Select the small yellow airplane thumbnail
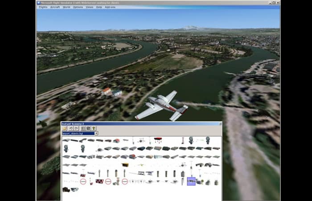Screen dimensions: 312x201 (x=141, y=165)
